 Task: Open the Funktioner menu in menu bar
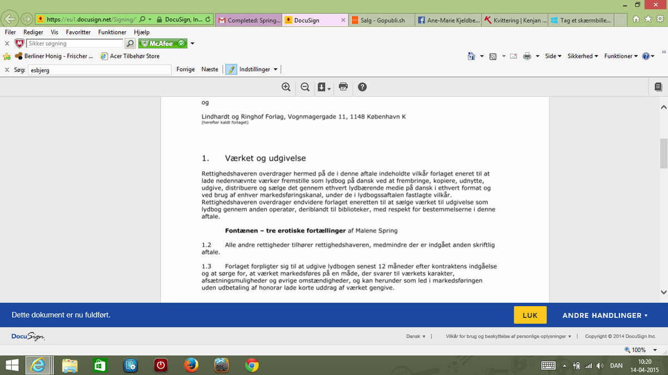(x=112, y=32)
